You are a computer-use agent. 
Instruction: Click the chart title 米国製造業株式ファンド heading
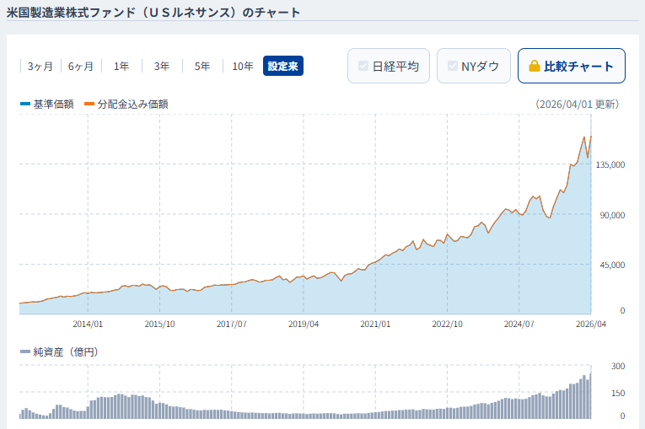(x=153, y=13)
